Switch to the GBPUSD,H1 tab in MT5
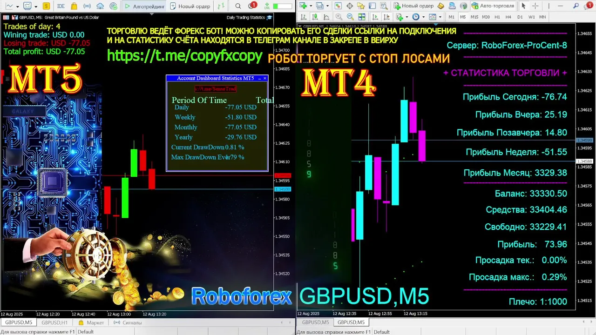The image size is (596, 335). (54, 322)
